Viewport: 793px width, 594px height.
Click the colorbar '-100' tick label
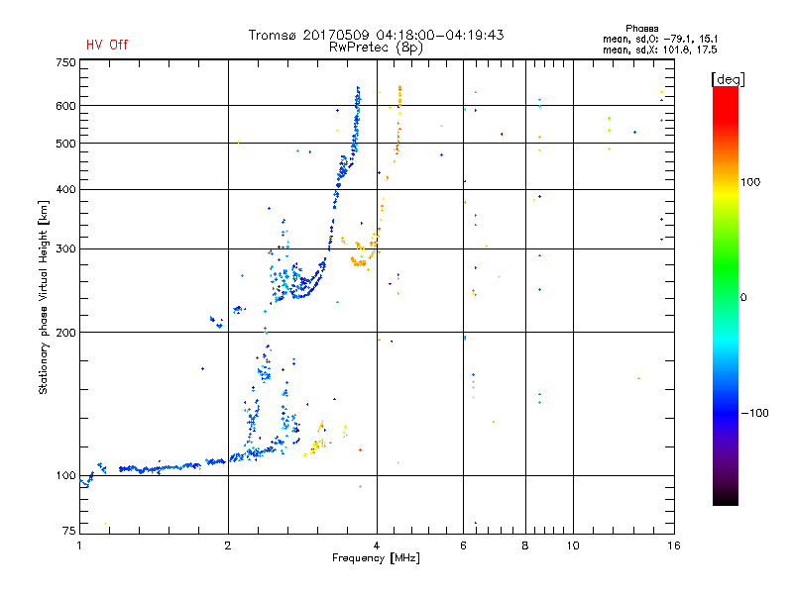(x=754, y=413)
